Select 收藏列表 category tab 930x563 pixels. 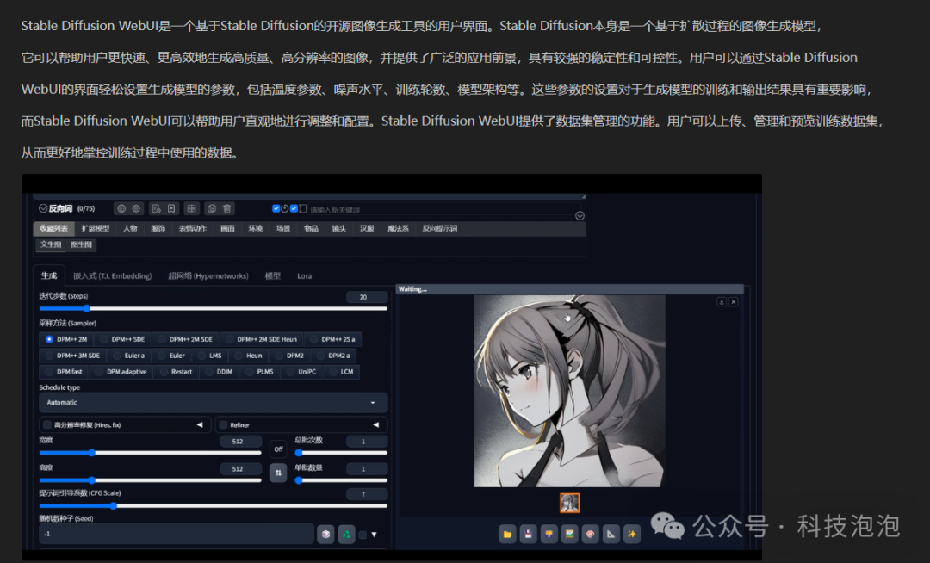54,228
